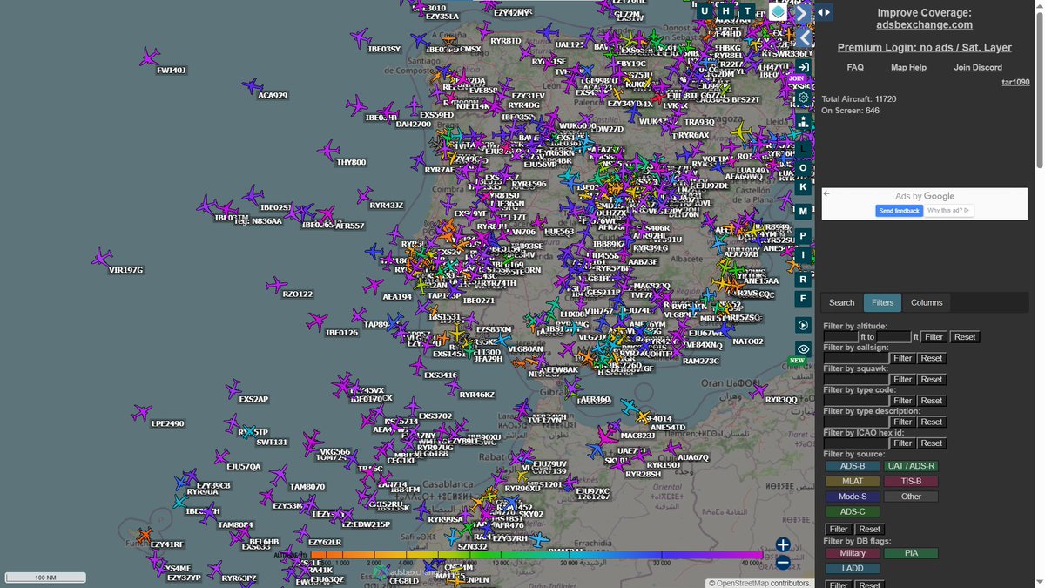Viewport: 1045px width, 588px height.
Task: Switch to the Columns tab
Action: pyautogui.click(x=927, y=302)
